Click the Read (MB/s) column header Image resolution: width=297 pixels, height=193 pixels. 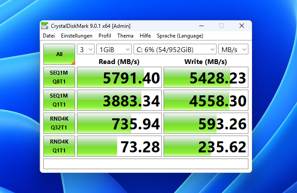pos(119,62)
